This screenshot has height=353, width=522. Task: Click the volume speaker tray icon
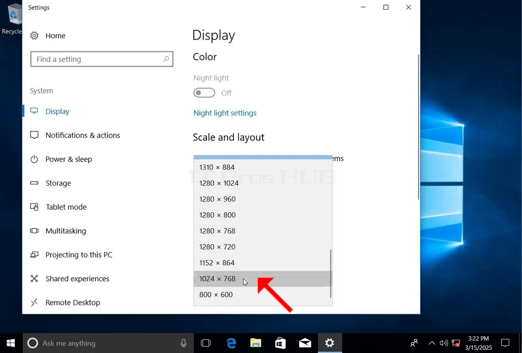pyautogui.click(x=443, y=343)
